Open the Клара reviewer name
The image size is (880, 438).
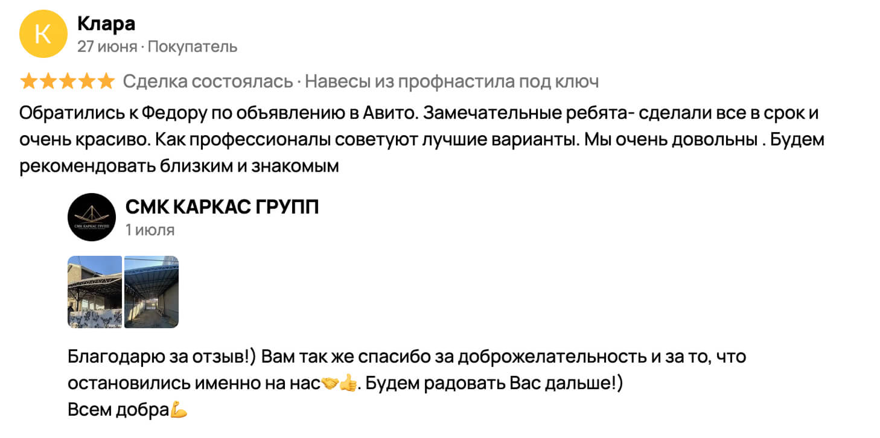pos(106,24)
